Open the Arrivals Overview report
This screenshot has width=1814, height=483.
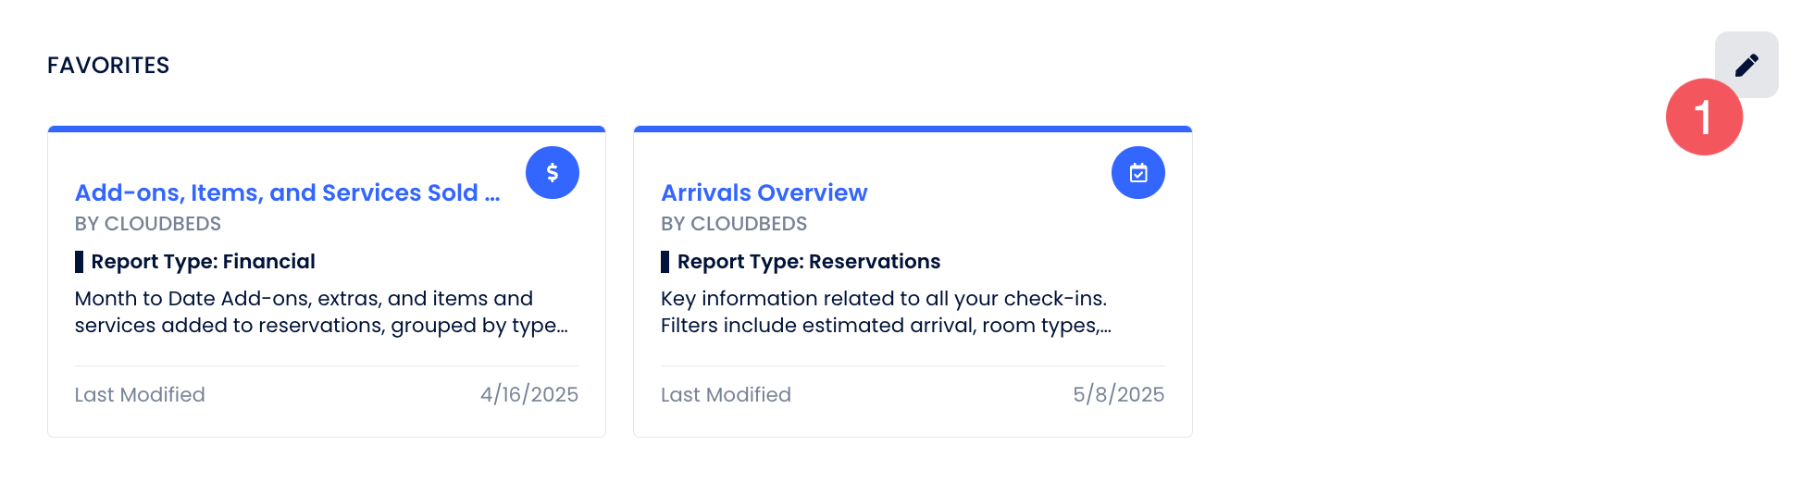coord(764,192)
